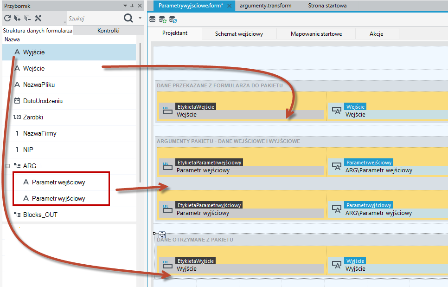The width and height of the screenshot is (448, 287).
Task: Open the Mapowanie startowe tab
Action: 316,34
